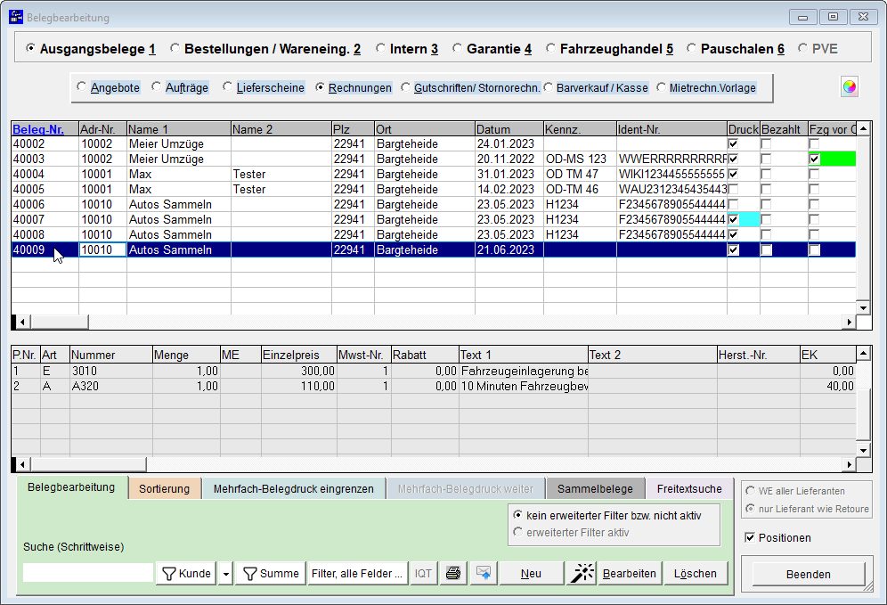This screenshot has width=887, height=605.
Task: Click Ident-Nr. cell WAU2312345435443
Action: [672, 189]
